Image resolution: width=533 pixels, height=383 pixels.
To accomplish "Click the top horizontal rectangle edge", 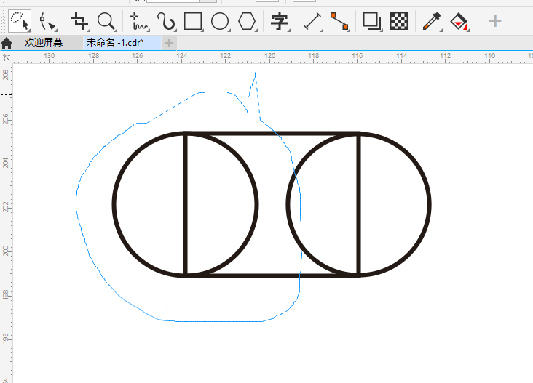I will pyautogui.click(x=272, y=133).
